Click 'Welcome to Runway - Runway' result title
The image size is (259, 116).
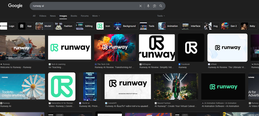(16, 67)
